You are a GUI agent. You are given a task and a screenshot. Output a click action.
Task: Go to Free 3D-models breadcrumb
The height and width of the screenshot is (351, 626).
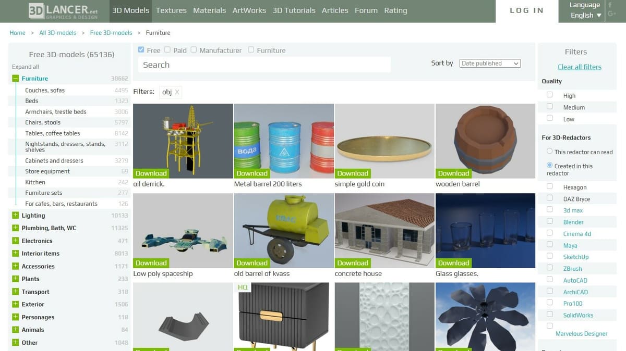(111, 33)
